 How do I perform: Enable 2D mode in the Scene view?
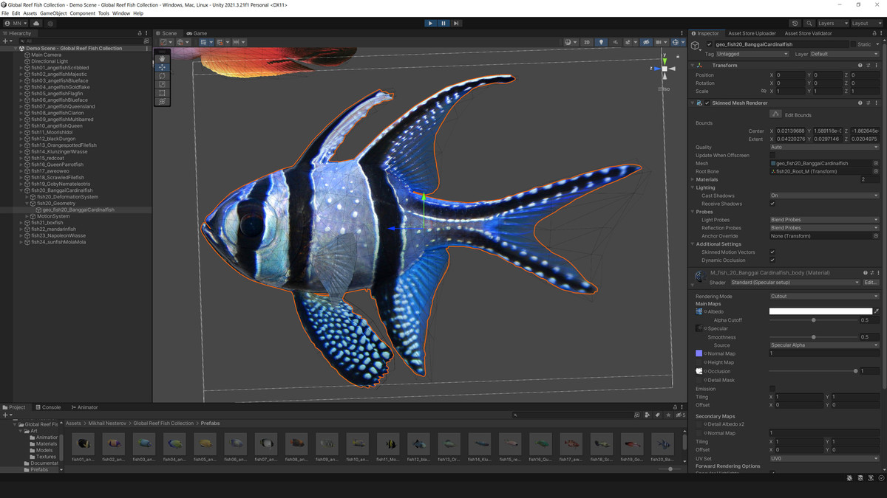(585, 42)
